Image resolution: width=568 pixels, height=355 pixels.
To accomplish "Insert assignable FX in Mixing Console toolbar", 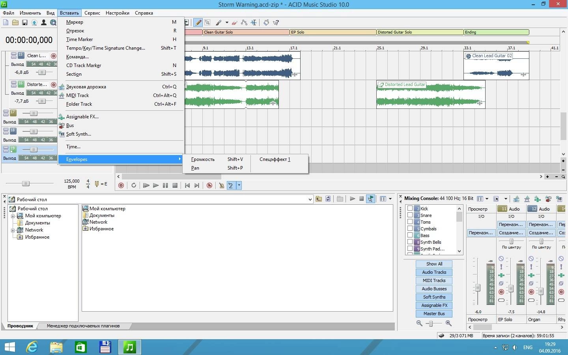I will pos(537,199).
